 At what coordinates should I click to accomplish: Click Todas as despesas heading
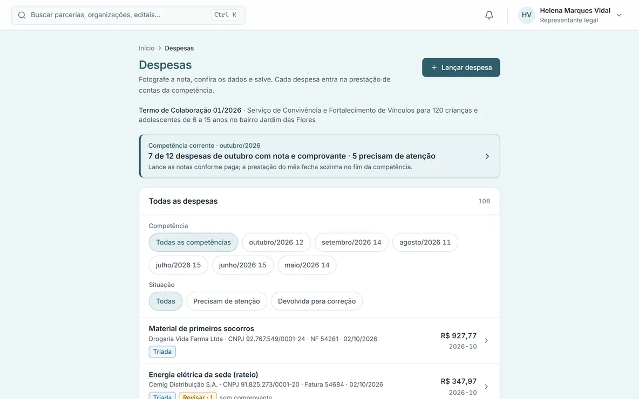pos(183,201)
